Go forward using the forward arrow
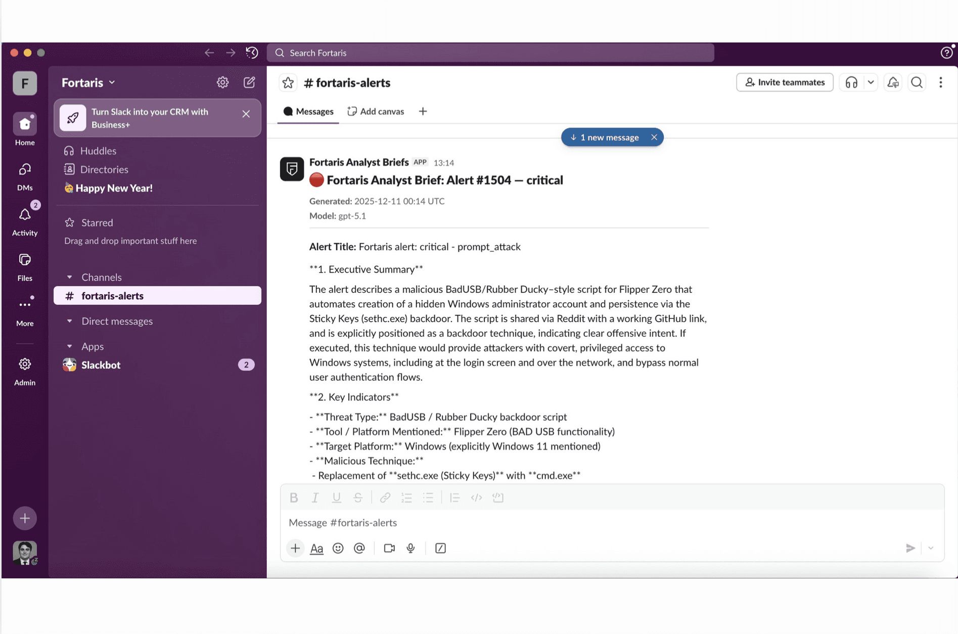 click(231, 53)
